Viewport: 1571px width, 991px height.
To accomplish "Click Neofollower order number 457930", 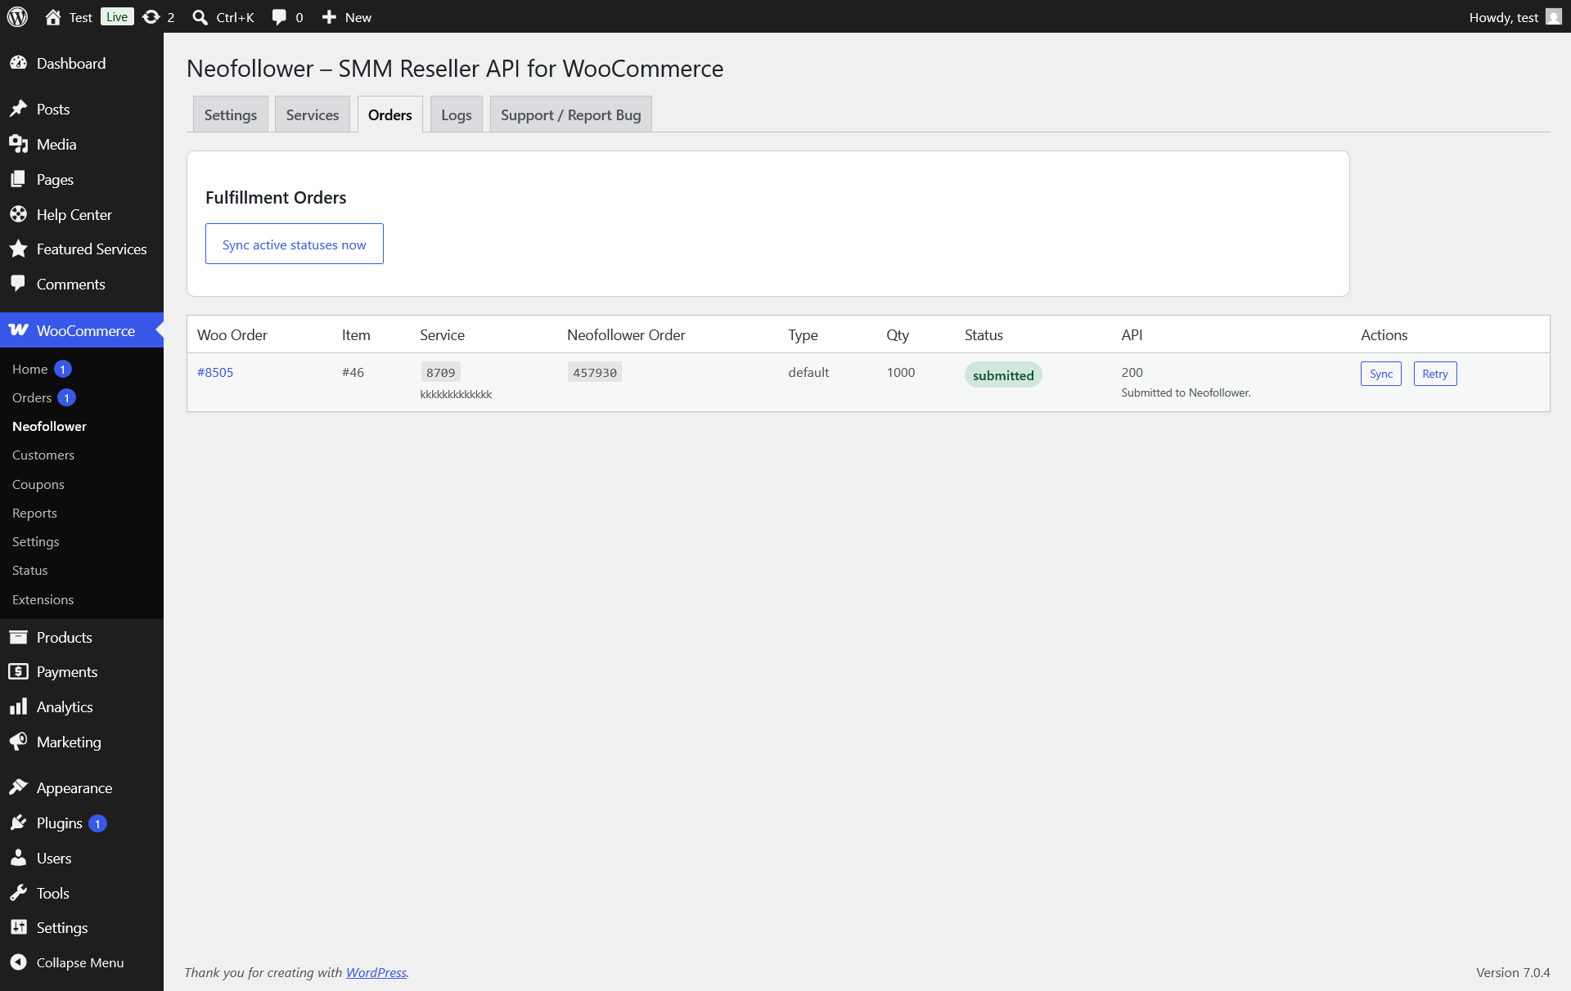I will tap(595, 372).
